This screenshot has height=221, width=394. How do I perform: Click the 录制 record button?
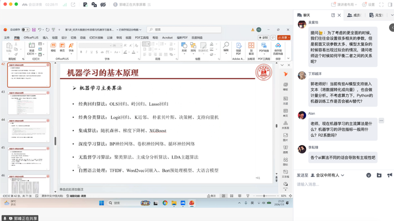(x=263, y=38)
